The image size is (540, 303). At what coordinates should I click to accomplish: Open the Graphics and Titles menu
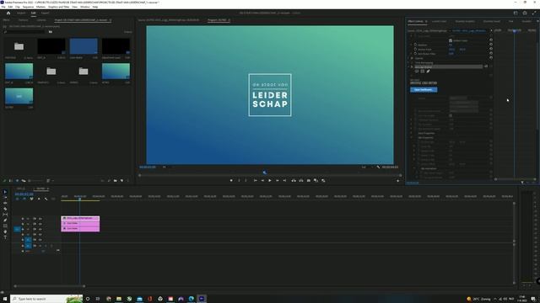click(58, 7)
